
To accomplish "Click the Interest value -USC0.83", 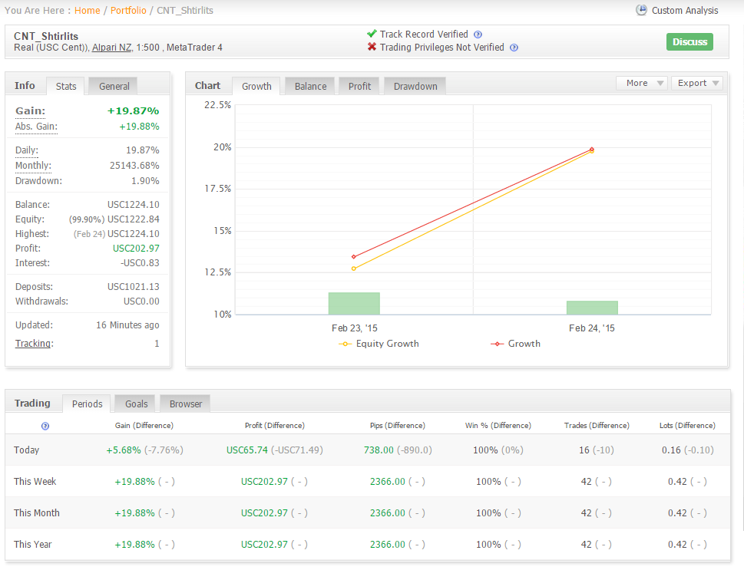I will click(140, 263).
